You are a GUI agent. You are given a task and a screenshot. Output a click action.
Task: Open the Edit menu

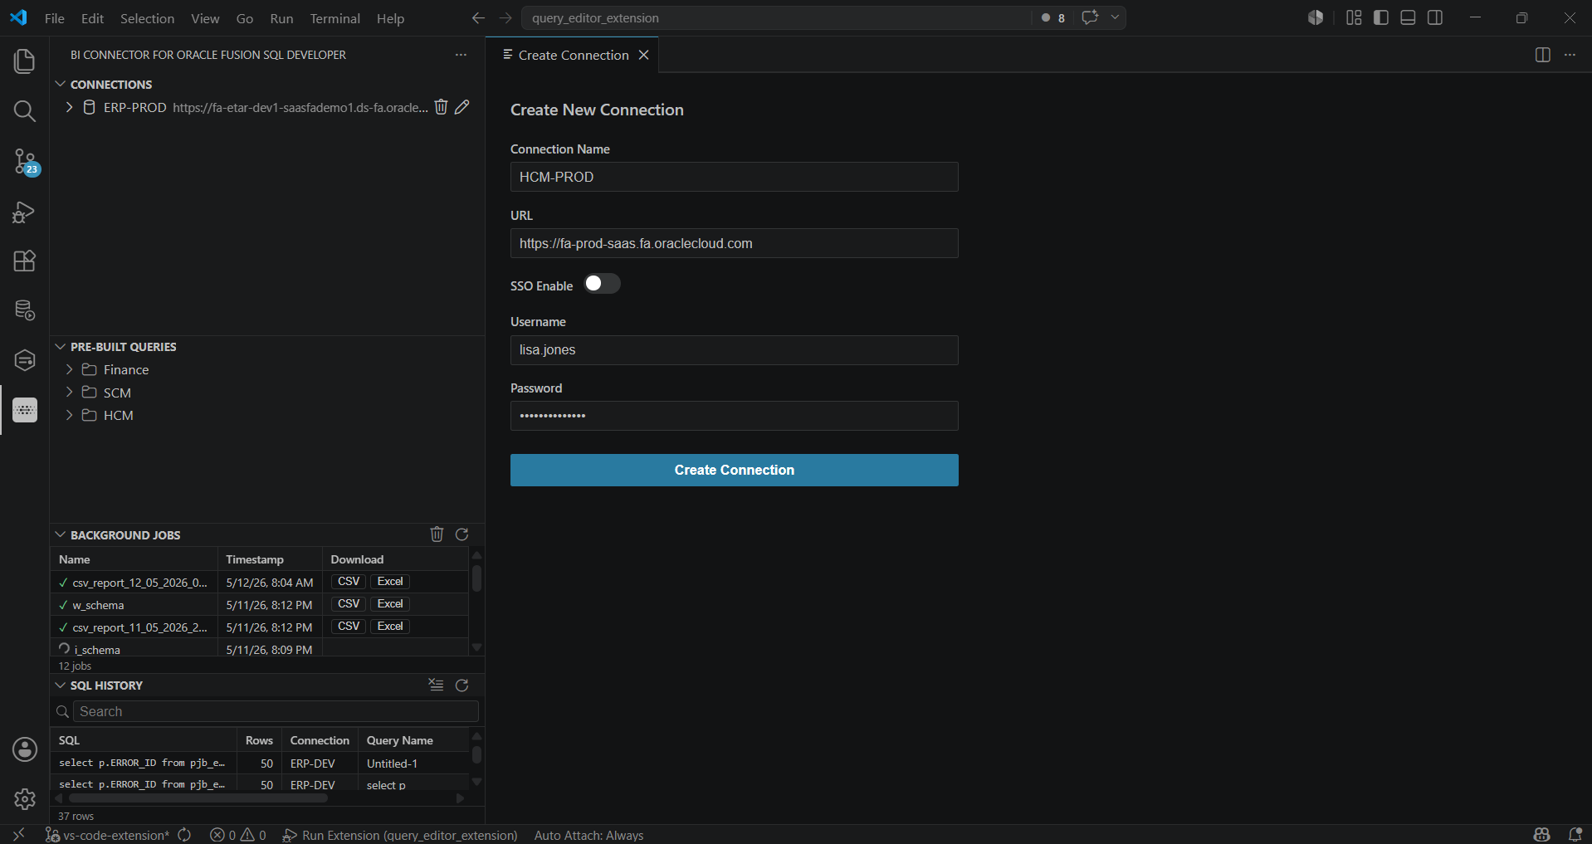[x=92, y=18]
